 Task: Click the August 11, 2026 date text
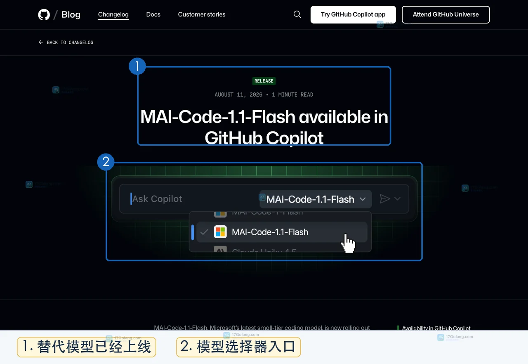tap(238, 95)
